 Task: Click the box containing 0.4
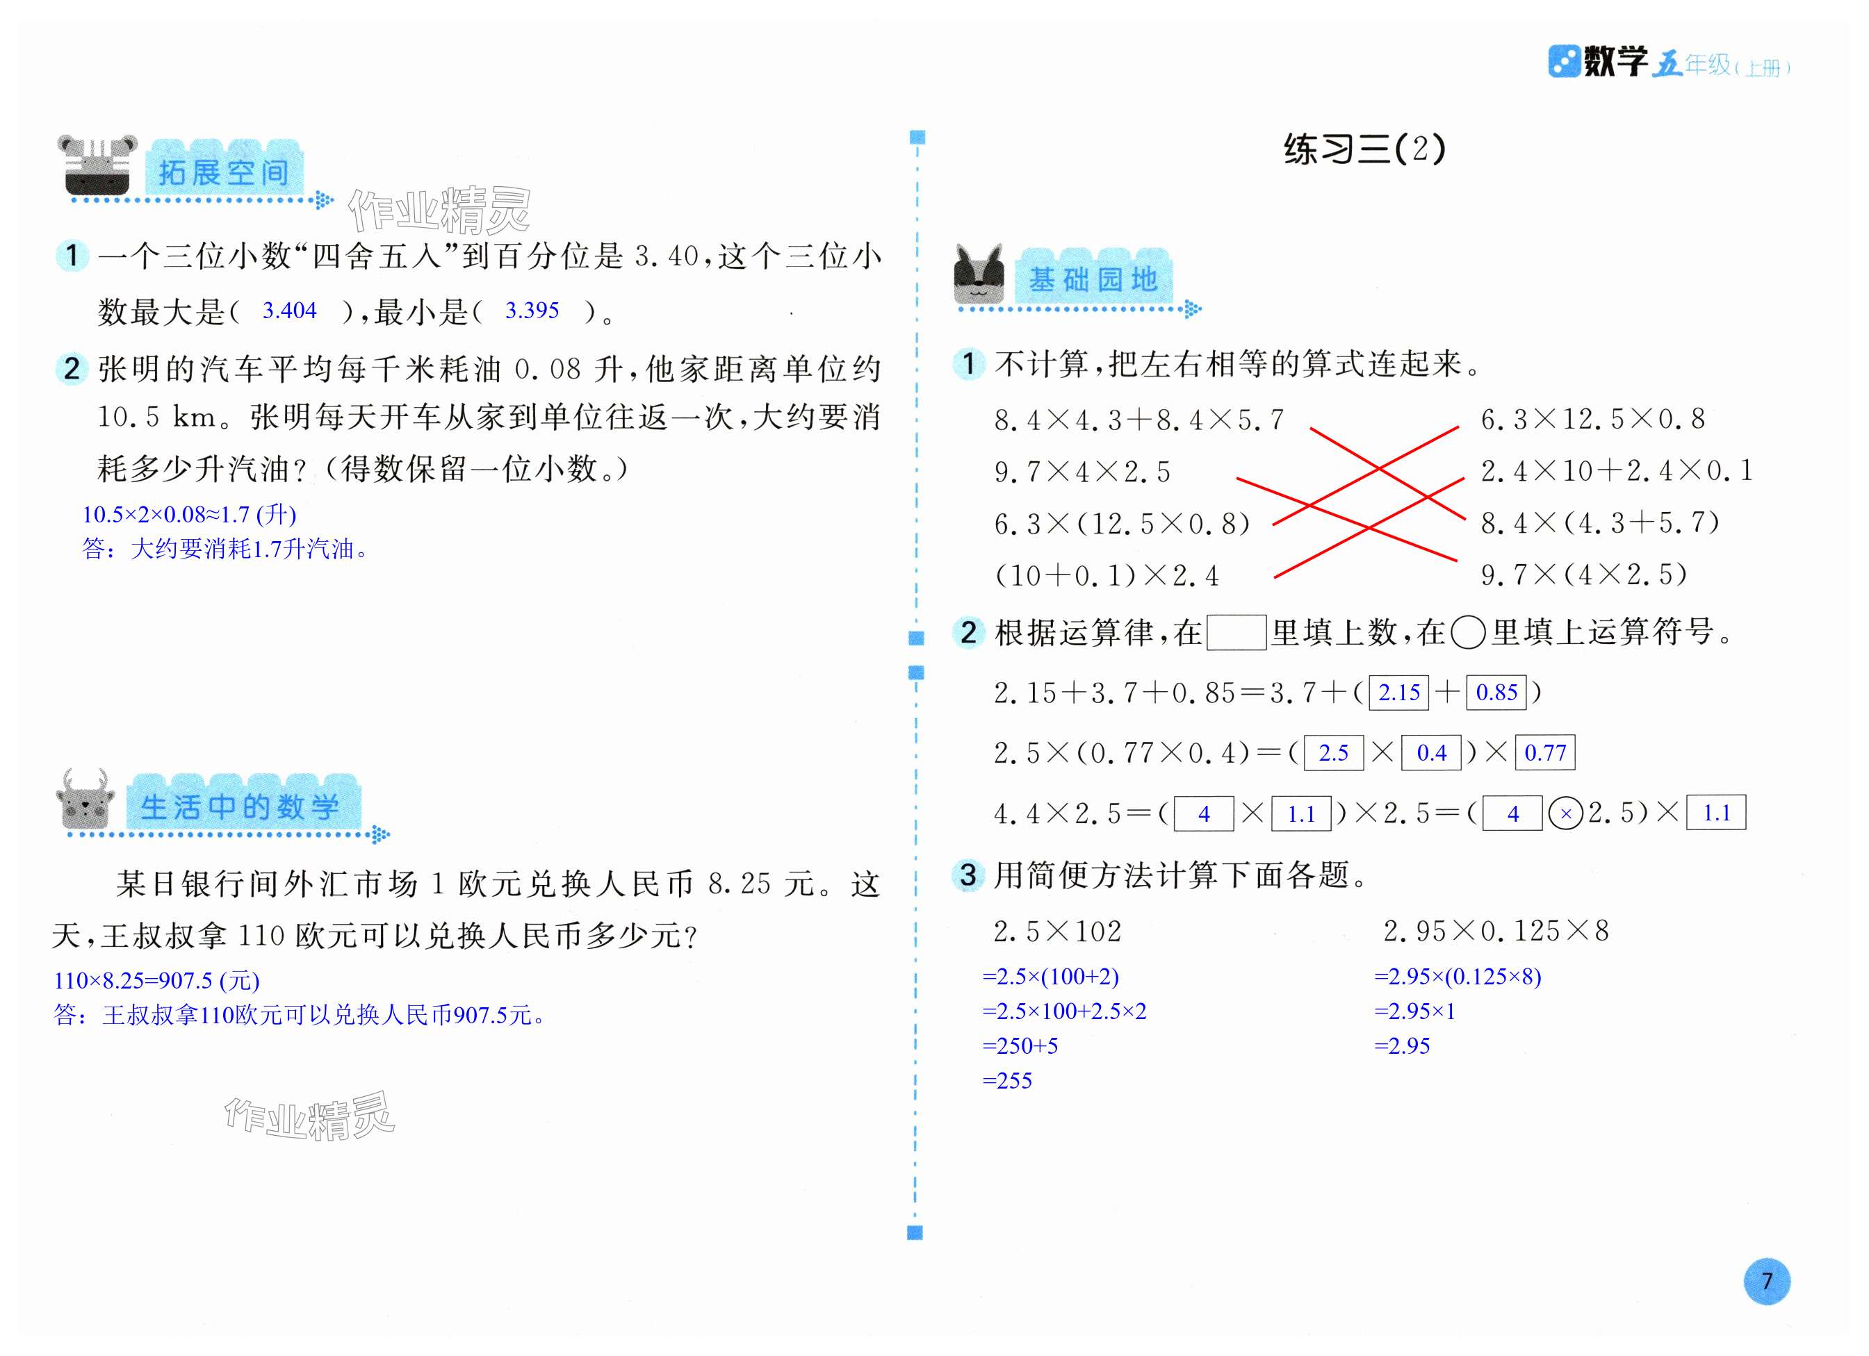click(1431, 752)
